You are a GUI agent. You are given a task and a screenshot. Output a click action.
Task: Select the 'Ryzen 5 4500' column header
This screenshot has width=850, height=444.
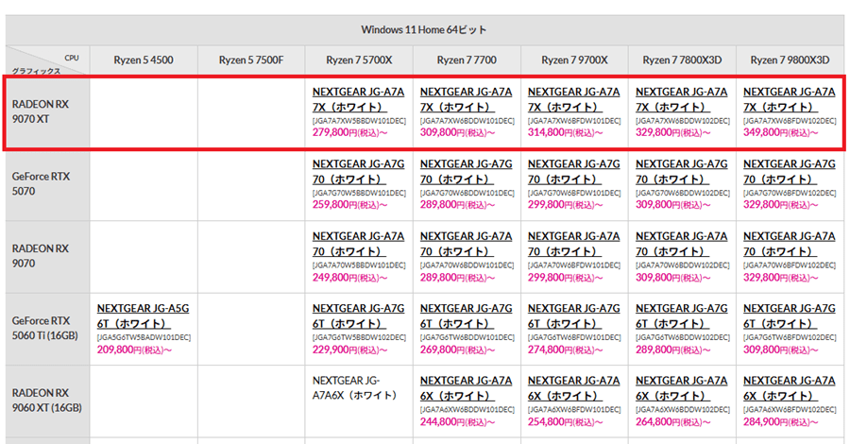coord(144,60)
